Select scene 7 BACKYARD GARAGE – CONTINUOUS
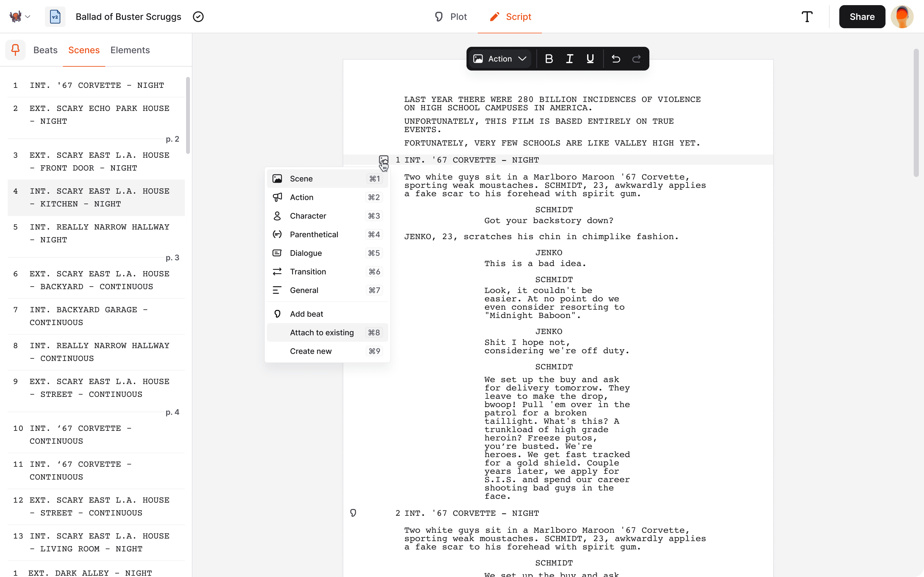Viewport: 924px width, 577px height. (96, 316)
